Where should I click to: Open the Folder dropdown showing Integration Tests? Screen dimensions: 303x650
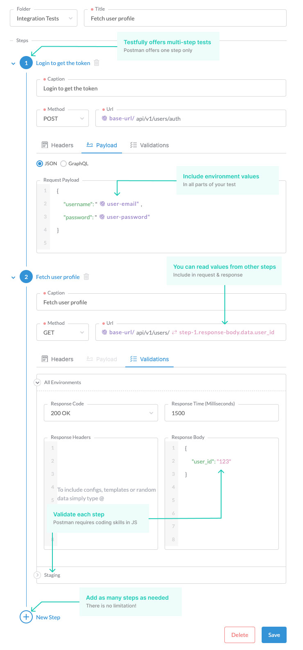click(x=43, y=18)
